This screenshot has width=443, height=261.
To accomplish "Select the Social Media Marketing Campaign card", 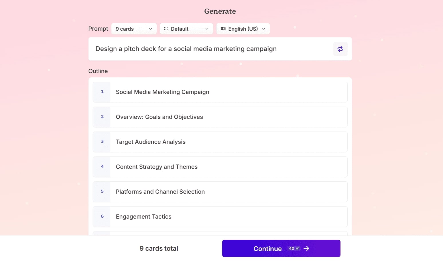I will pyautogui.click(x=162, y=92).
